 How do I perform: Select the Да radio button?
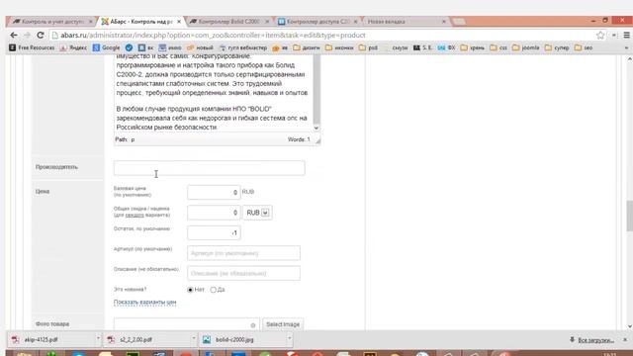[214, 290]
